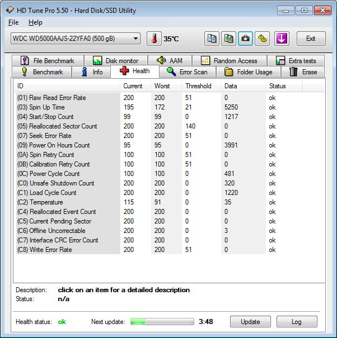337x338 pixels.
Task: Click the Update button
Action: 250,322
